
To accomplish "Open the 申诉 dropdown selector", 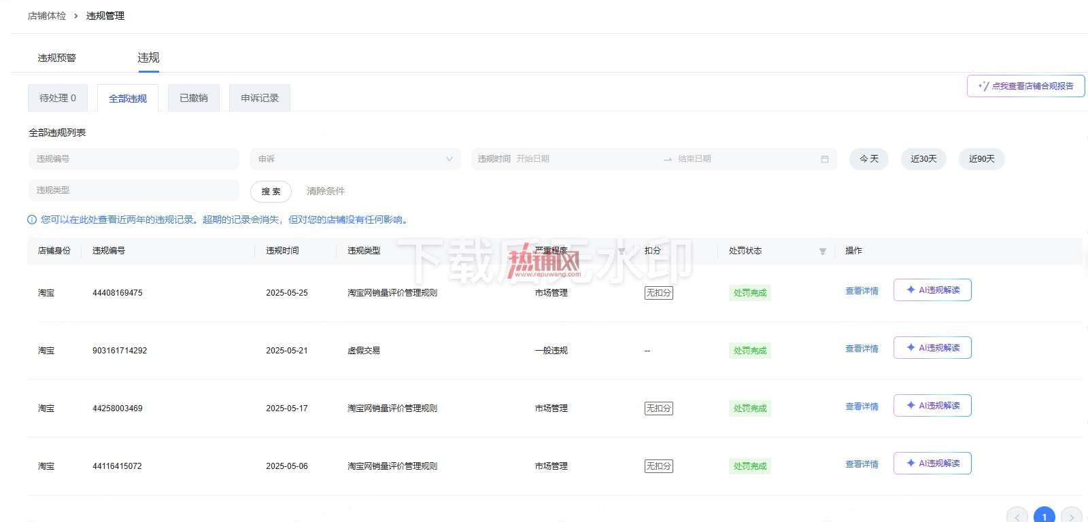I will [x=356, y=159].
